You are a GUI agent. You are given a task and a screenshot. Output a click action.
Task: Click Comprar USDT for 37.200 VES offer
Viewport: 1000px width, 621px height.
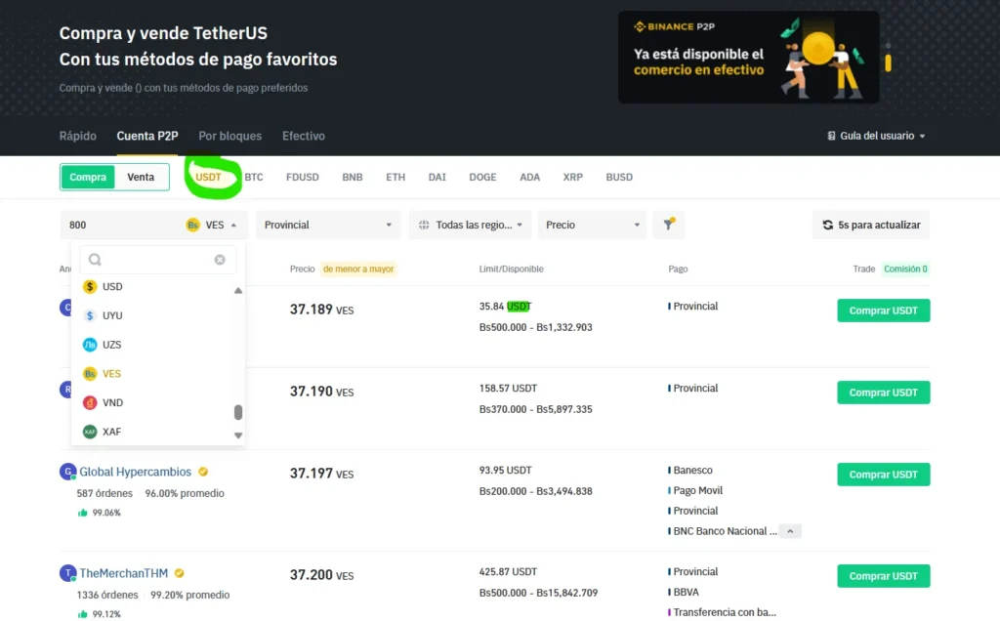[883, 576]
